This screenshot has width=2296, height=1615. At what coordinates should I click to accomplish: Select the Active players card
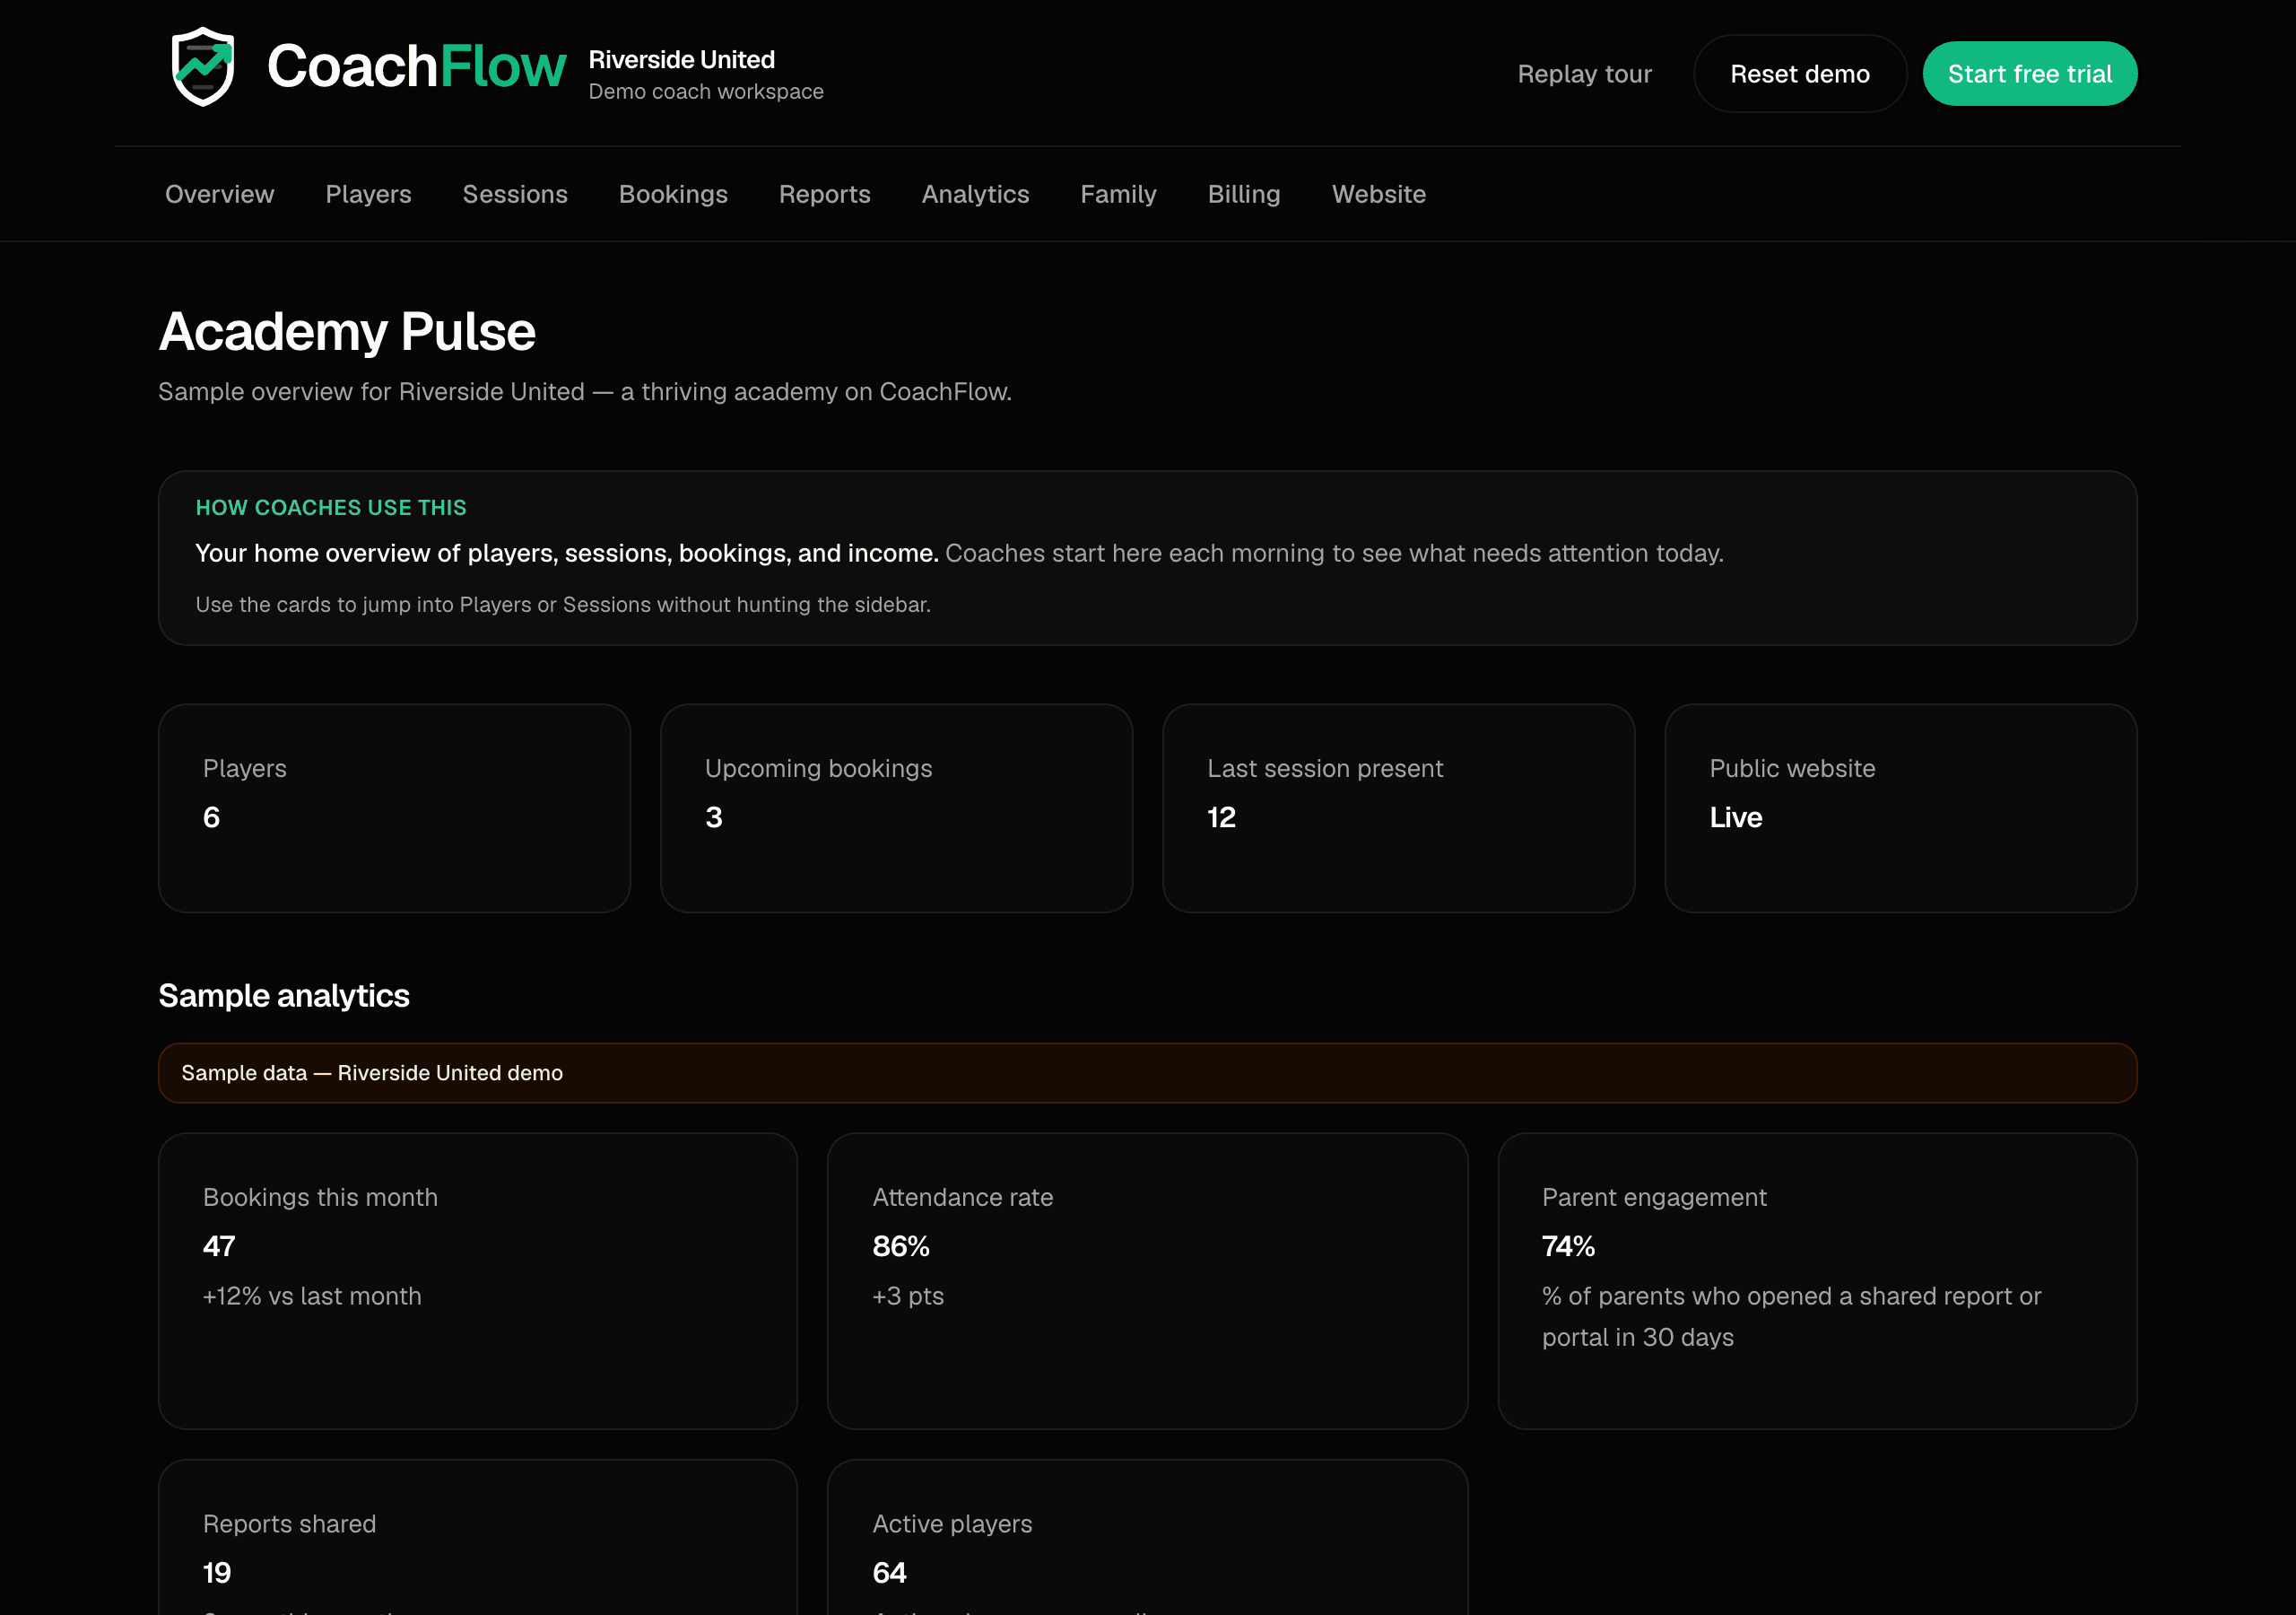pyautogui.click(x=1147, y=1537)
